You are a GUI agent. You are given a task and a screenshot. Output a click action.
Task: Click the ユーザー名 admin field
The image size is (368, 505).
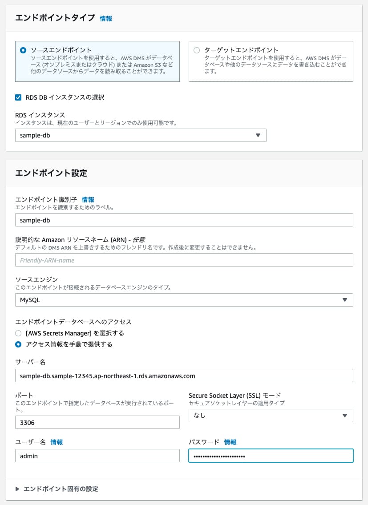coord(97,456)
